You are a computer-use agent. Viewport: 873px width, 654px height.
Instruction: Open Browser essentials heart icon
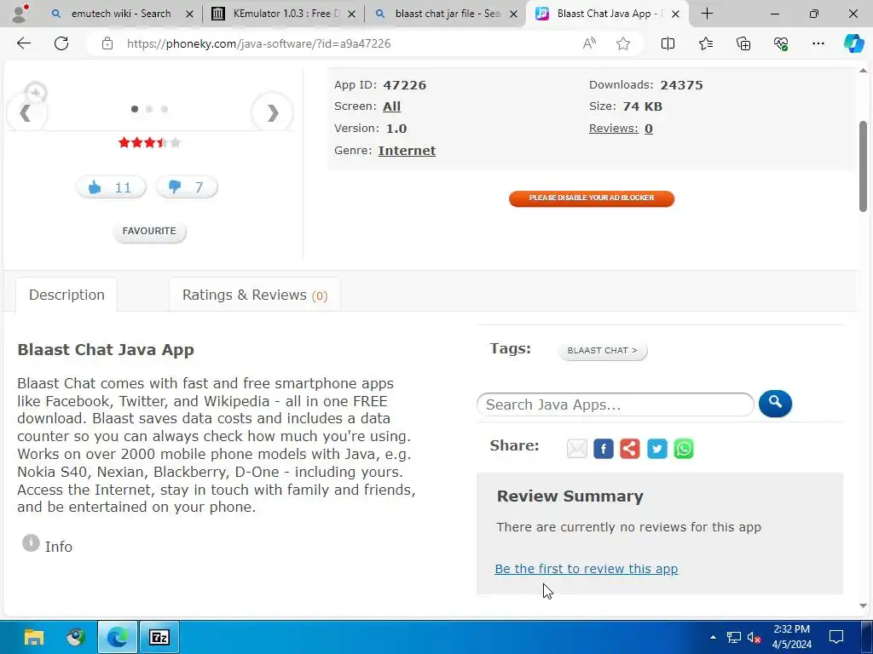click(781, 43)
